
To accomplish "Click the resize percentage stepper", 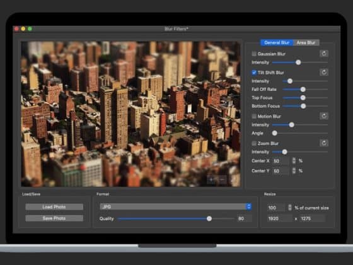I will [x=290, y=208].
